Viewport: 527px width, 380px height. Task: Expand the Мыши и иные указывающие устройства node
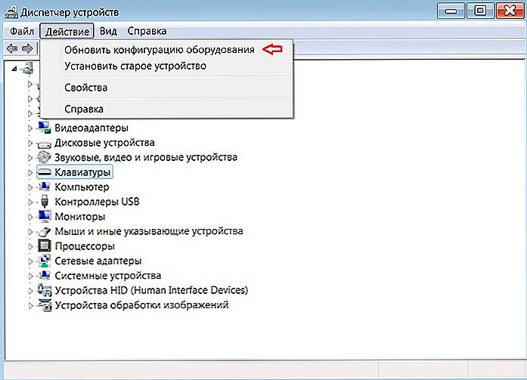pos(30,232)
